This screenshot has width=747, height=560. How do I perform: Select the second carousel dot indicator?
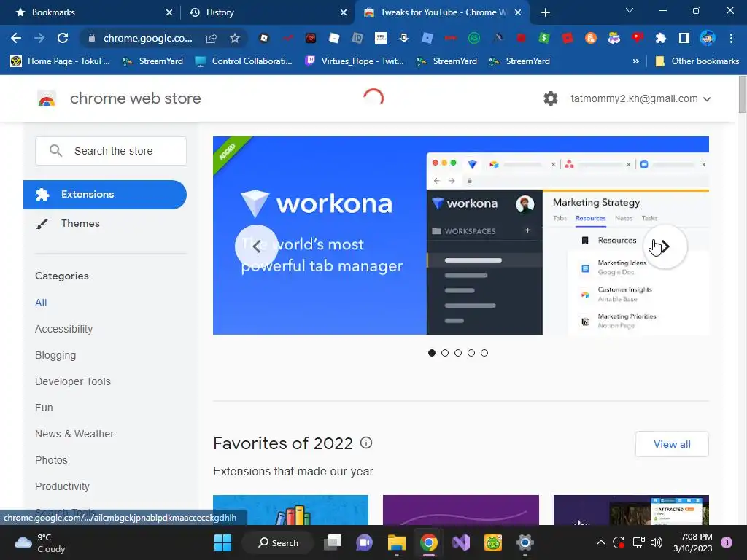pyautogui.click(x=445, y=353)
